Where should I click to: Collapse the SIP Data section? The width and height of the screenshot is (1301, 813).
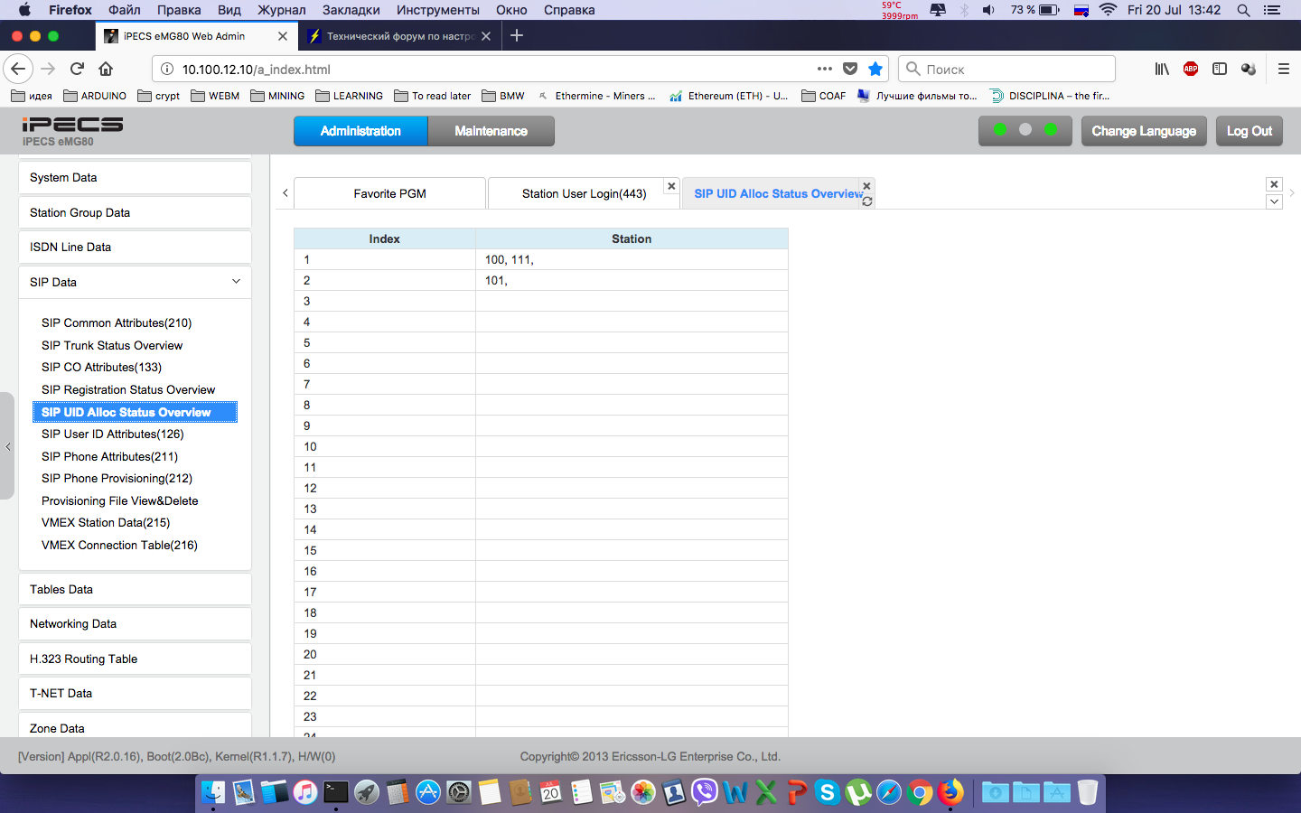[x=236, y=282]
